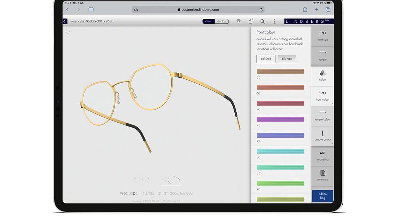Reload the page in address bar
Viewport: 396px width, 223px height.
(261, 10)
